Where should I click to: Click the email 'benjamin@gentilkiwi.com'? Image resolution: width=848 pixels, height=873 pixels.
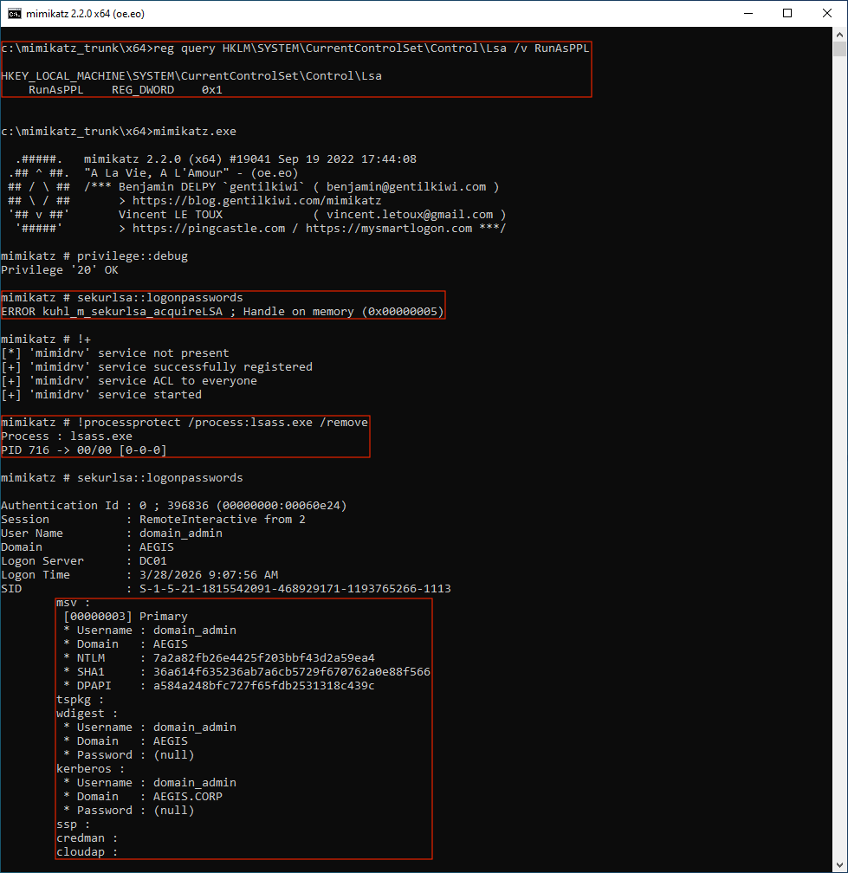(x=406, y=187)
